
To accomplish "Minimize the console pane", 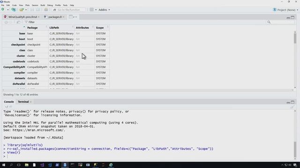I will [288, 102].
